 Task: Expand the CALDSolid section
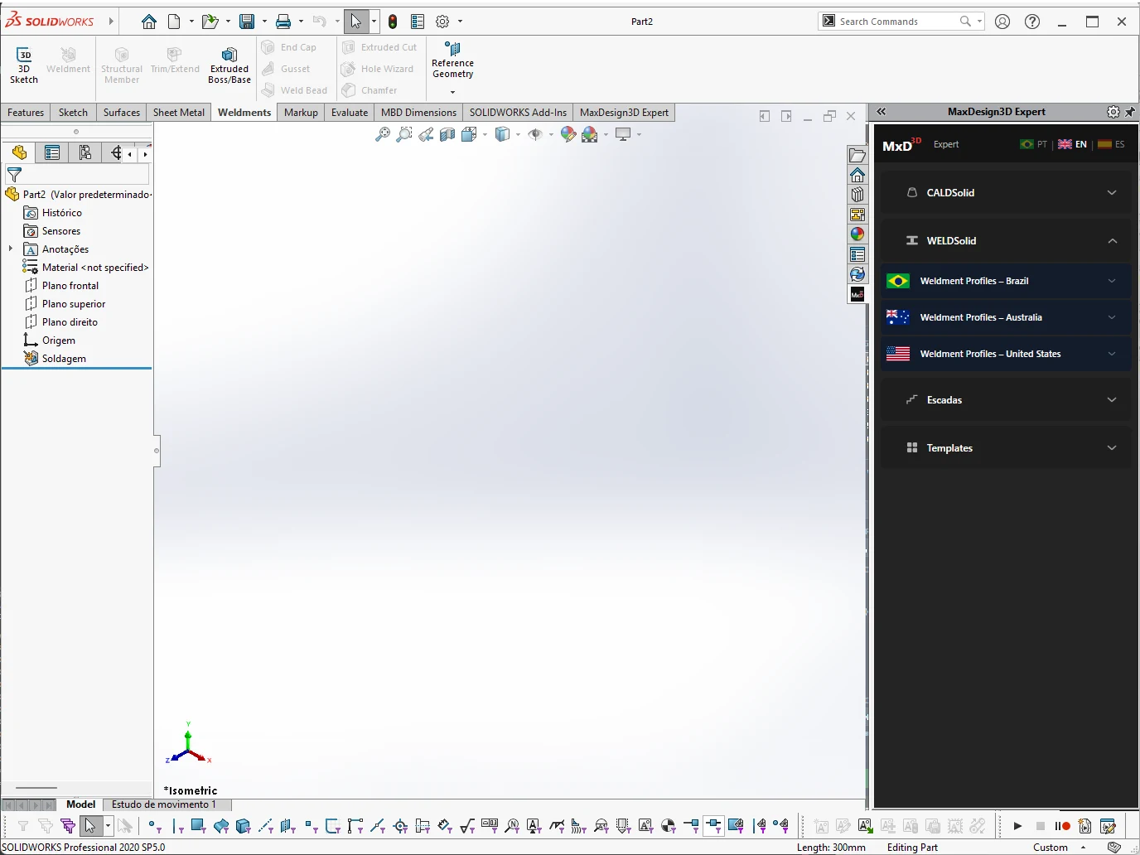1005,192
